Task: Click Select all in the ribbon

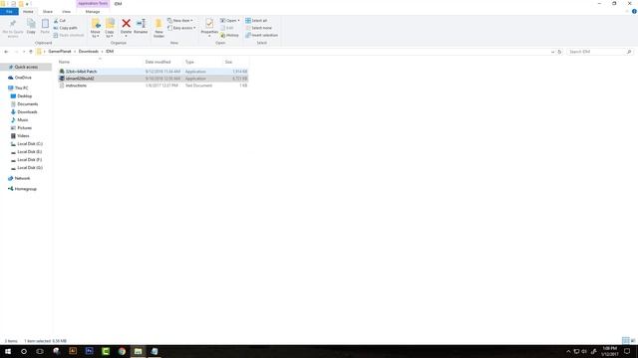Action: [256, 20]
